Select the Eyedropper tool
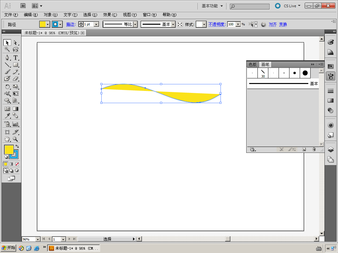 tap(7, 116)
